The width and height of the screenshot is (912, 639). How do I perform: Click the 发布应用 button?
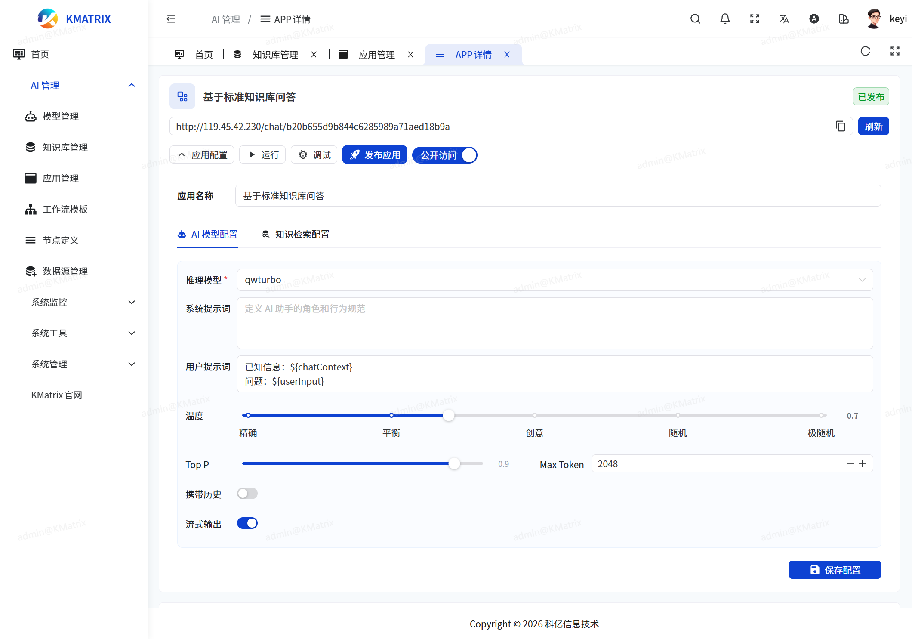tap(375, 155)
